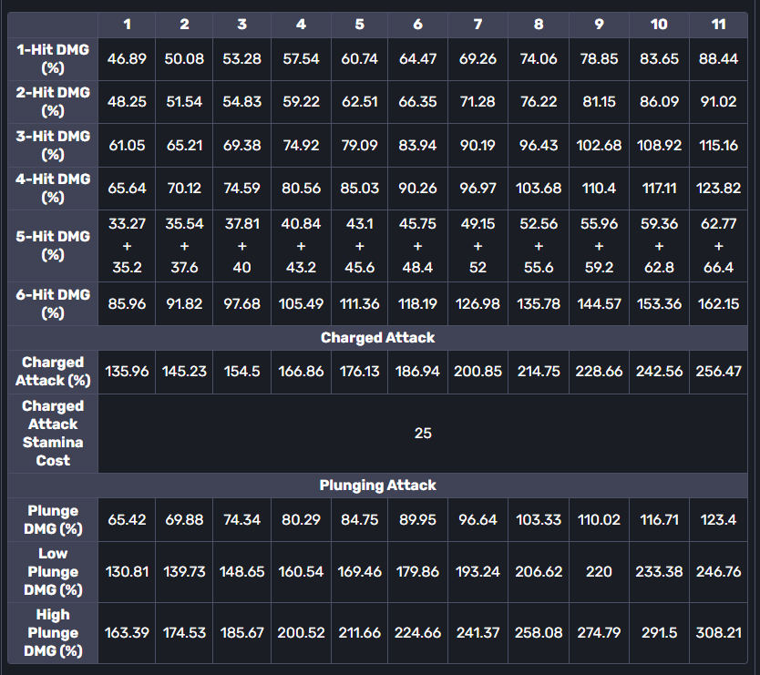Screen dimensions: 760x675
Task: Click the 5-Hit cell 49.15 + 52
Action: 478,246
